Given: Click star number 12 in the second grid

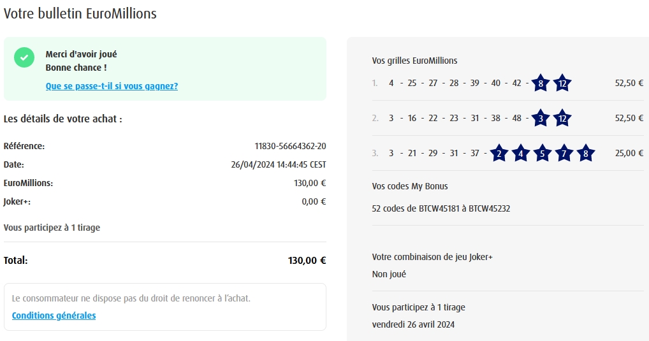Looking at the screenshot, I should pos(562,118).
